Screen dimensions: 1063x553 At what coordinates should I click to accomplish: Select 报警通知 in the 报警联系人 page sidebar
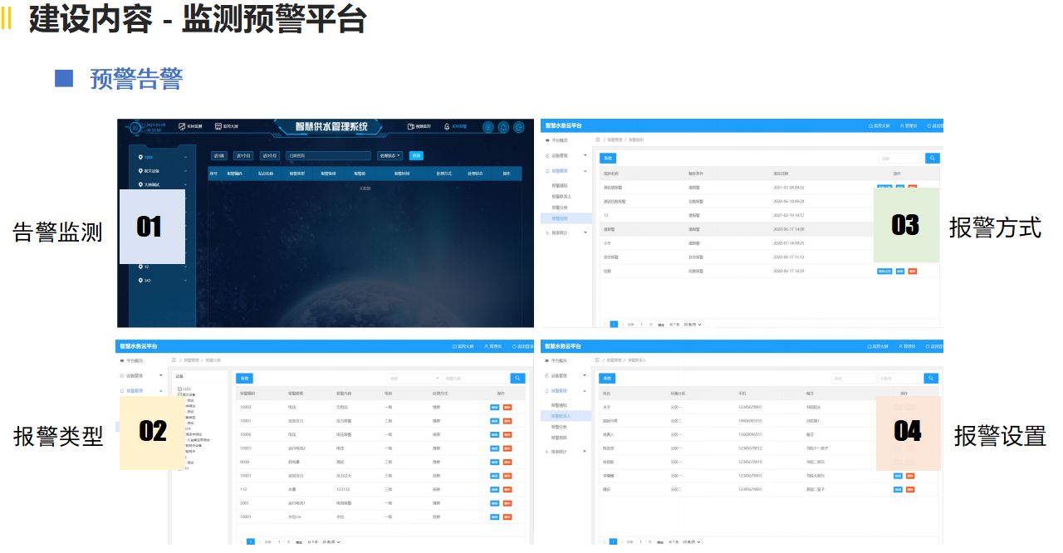[x=560, y=404]
